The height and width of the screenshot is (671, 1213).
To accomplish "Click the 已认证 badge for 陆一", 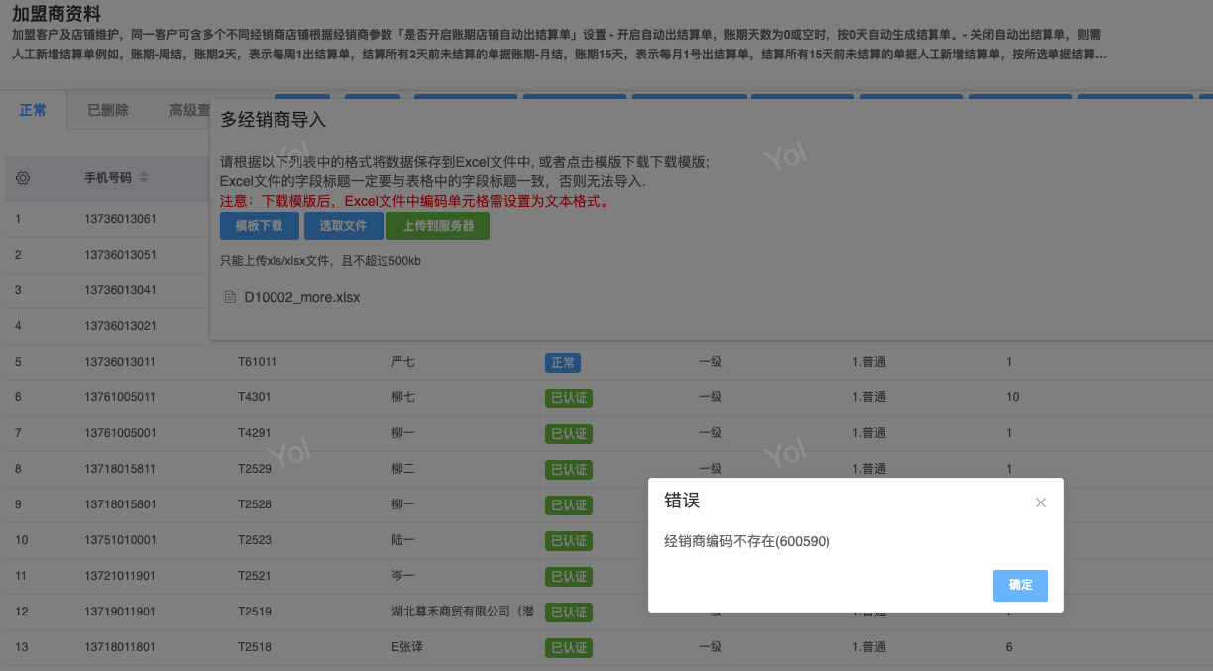I will point(568,541).
